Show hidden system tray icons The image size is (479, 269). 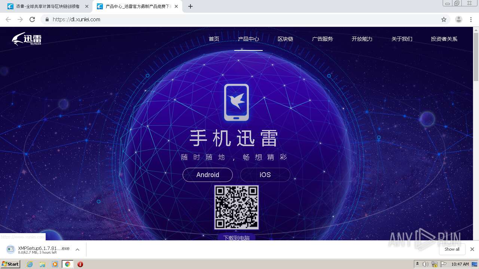417,264
